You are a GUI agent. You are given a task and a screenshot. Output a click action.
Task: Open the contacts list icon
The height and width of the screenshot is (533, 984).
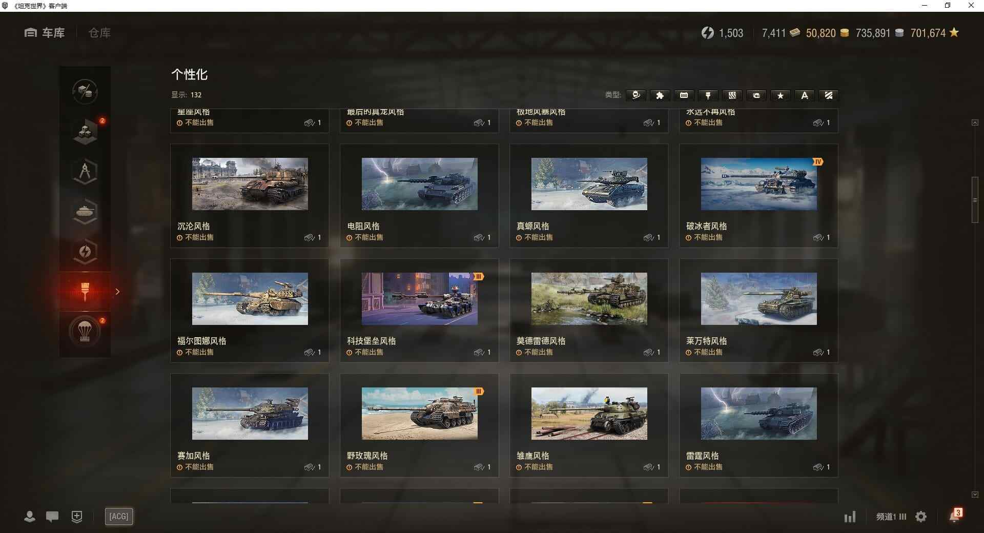[30, 517]
